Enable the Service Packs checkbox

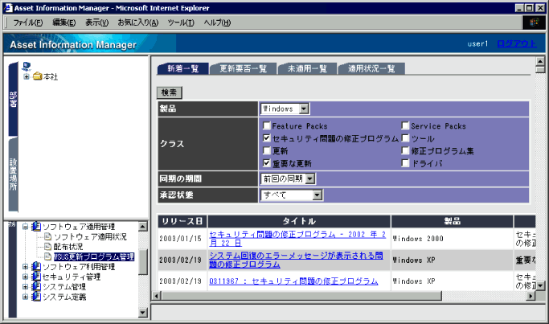pyautogui.click(x=405, y=125)
